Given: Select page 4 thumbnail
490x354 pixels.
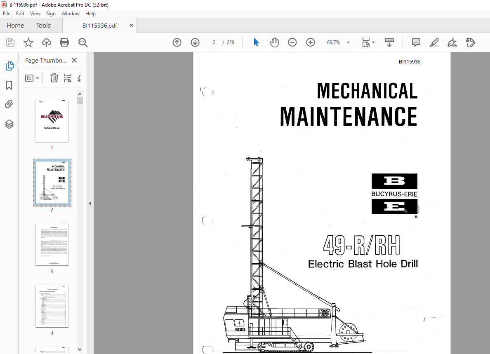Looking at the screenshot, I should coord(52,306).
